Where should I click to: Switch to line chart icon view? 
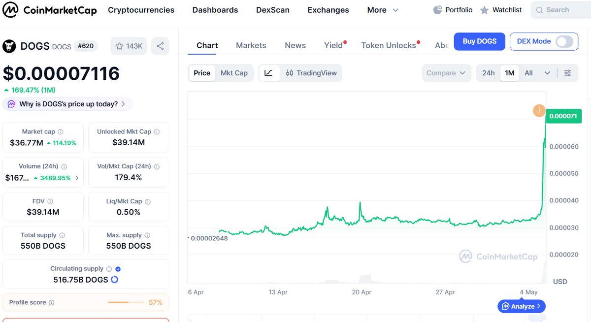point(268,73)
